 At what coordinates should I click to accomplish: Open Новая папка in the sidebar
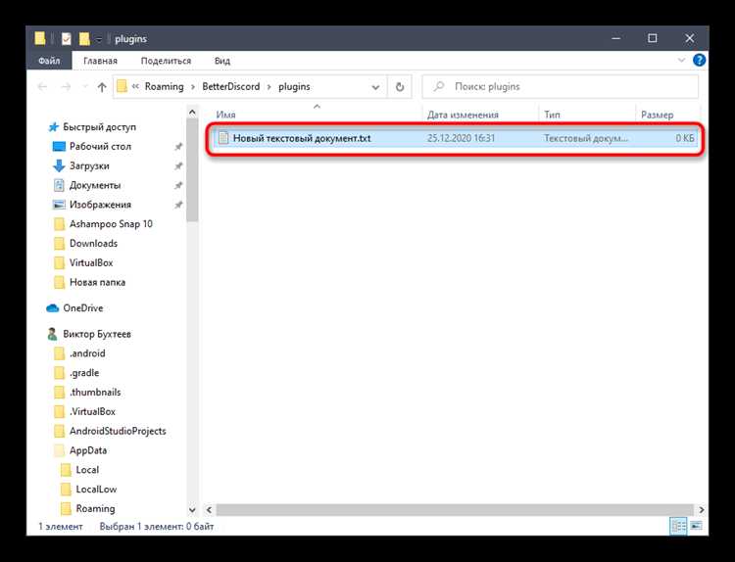coord(97,282)
